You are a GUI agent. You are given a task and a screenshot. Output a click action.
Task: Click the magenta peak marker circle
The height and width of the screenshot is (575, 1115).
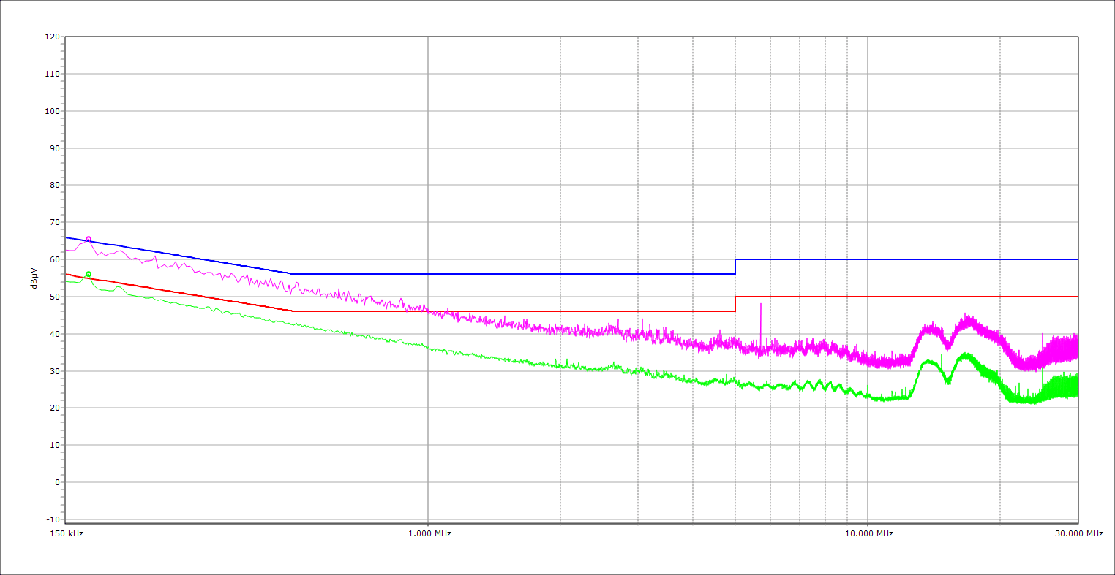pyautogui.click(x=89, y=239)
